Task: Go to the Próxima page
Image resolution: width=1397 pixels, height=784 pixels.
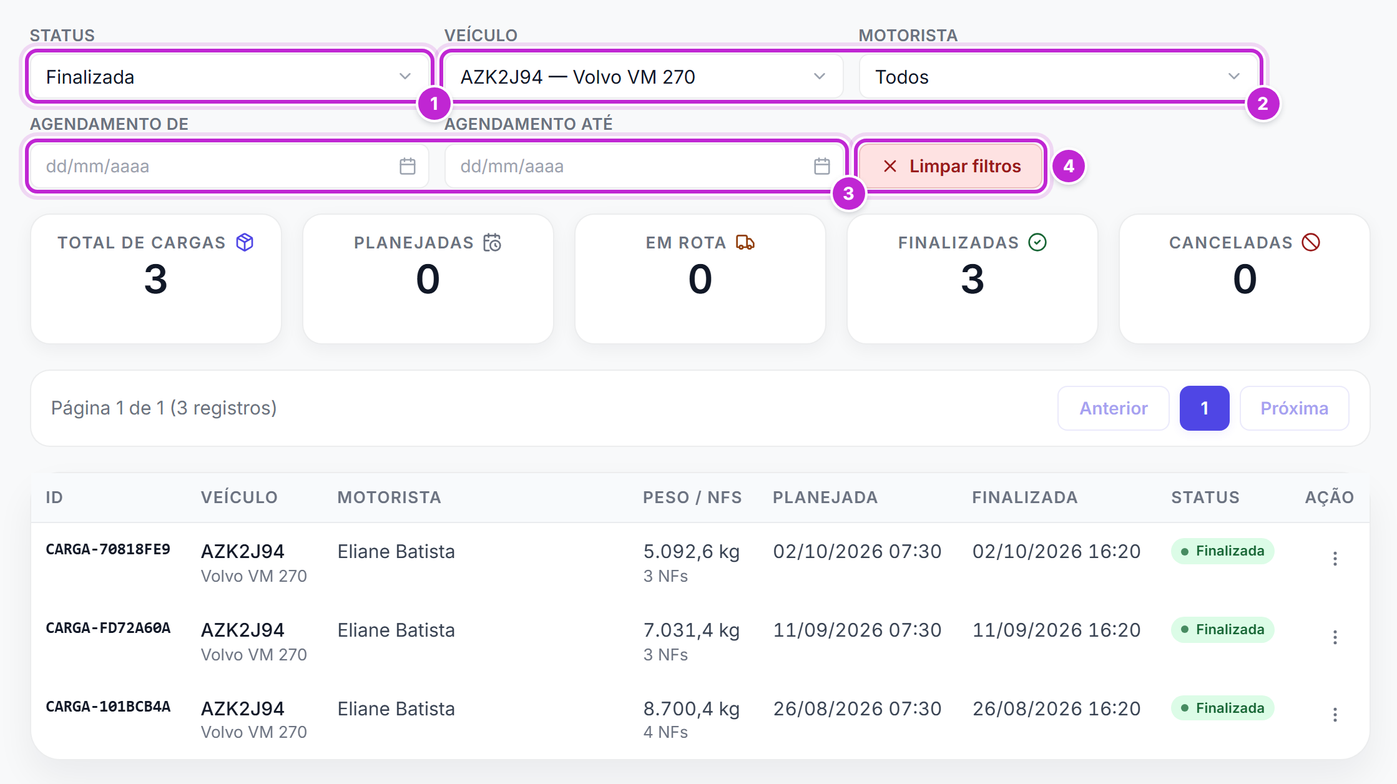Action: point(1294,408)
